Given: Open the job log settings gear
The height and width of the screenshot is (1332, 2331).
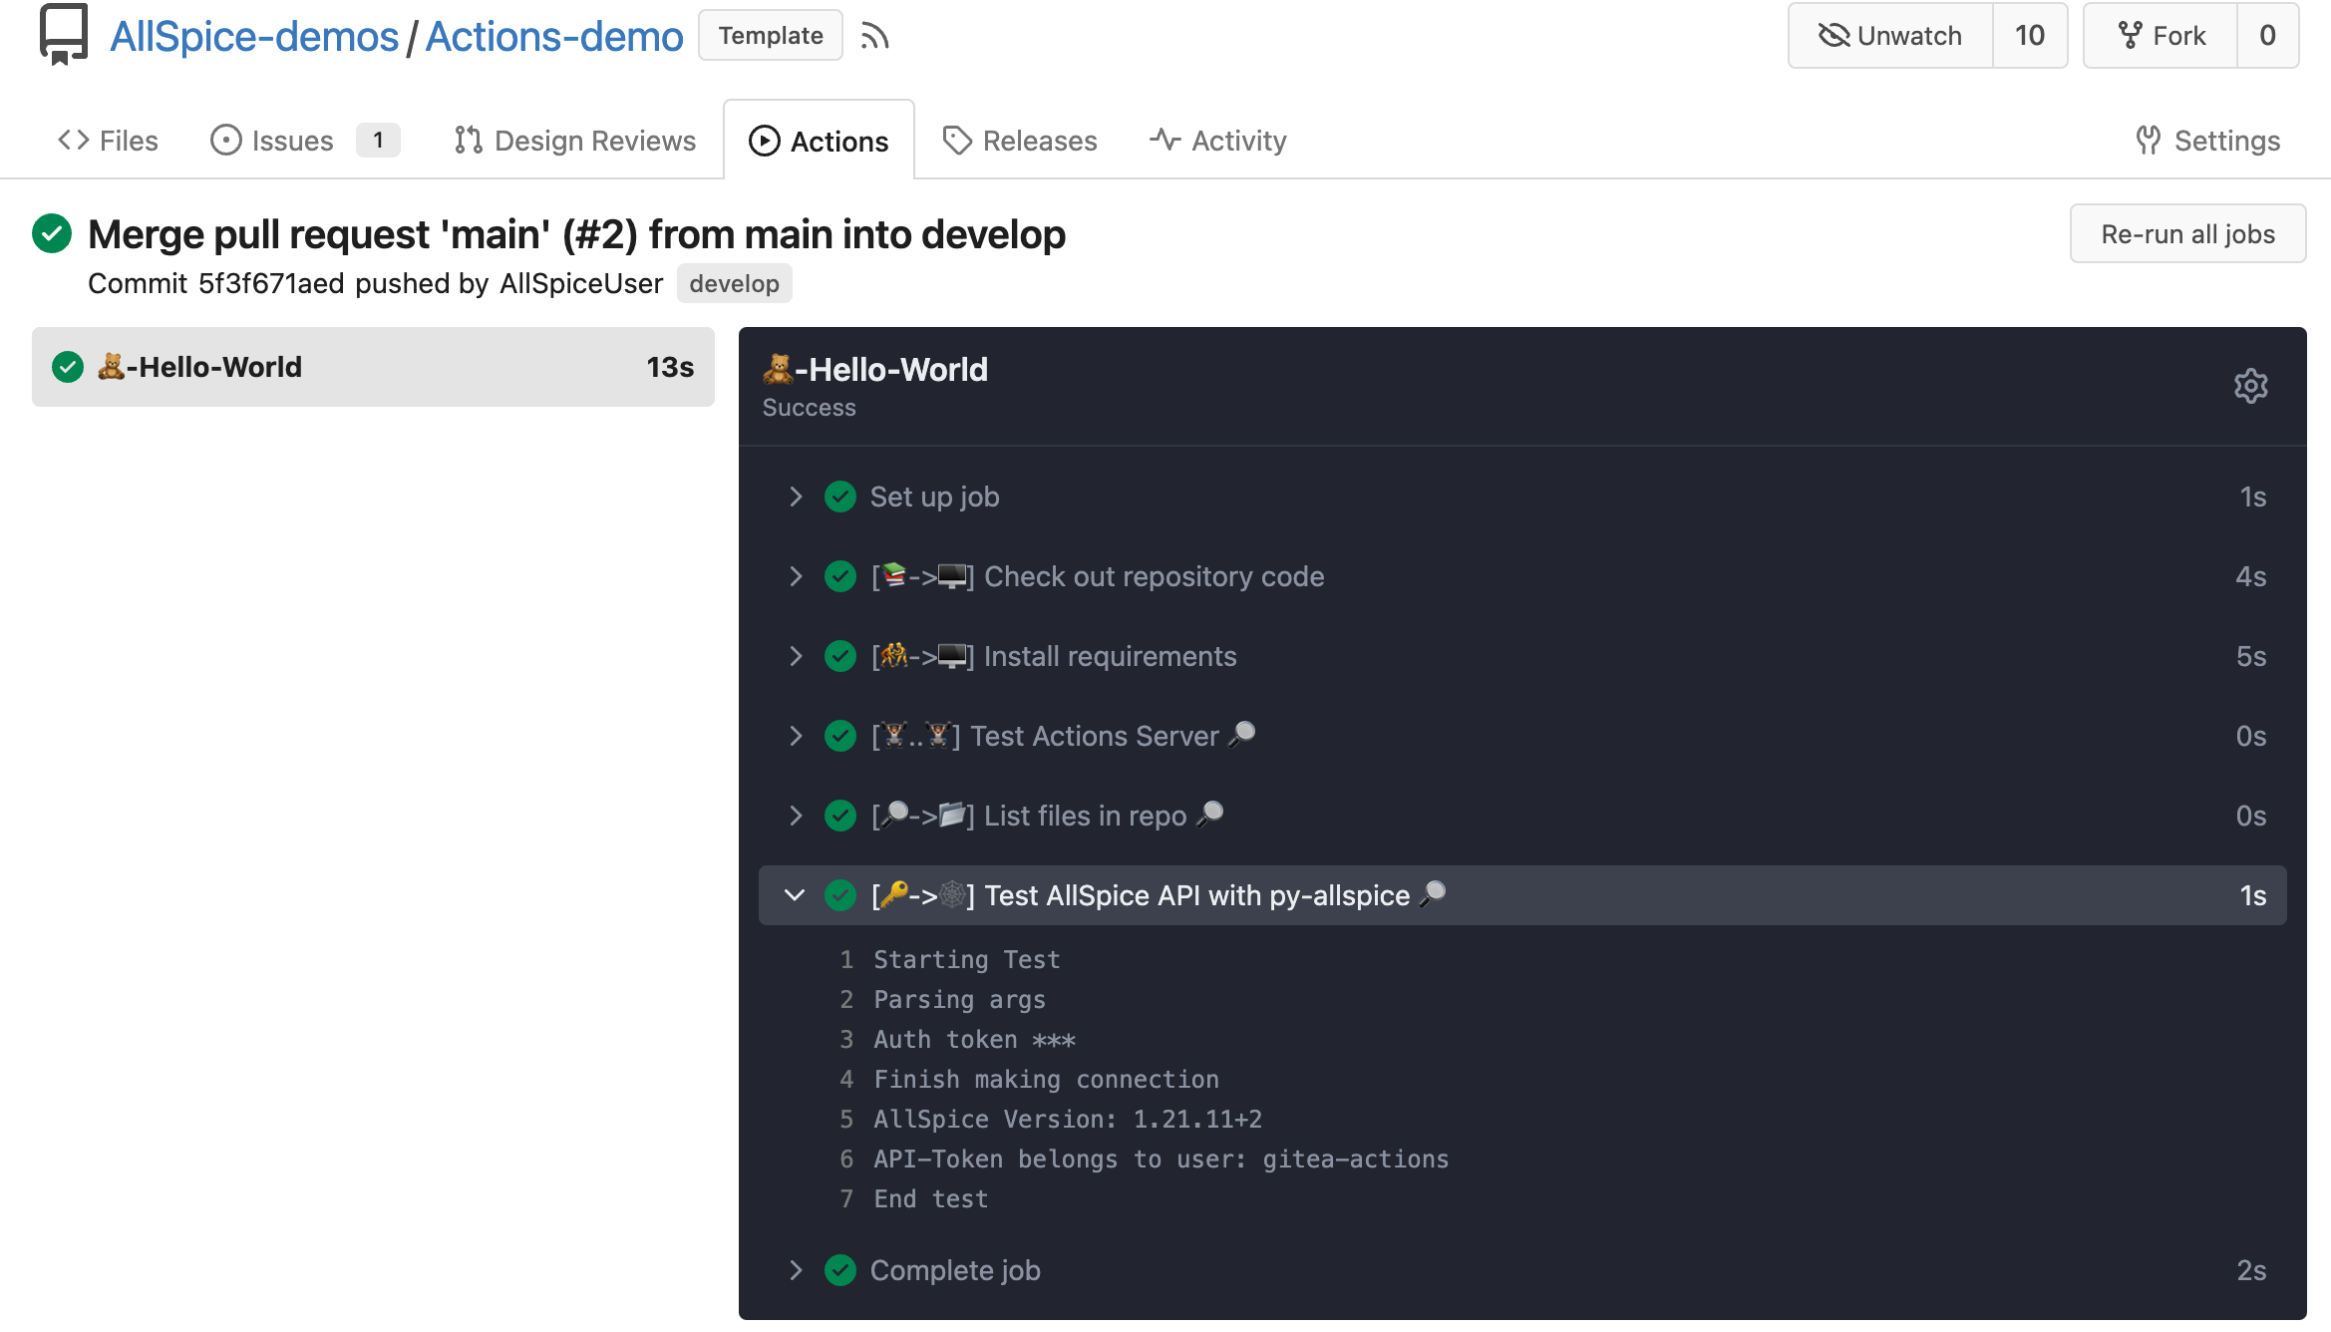Looking at the screenshot, I should [x=2250, y=386].
